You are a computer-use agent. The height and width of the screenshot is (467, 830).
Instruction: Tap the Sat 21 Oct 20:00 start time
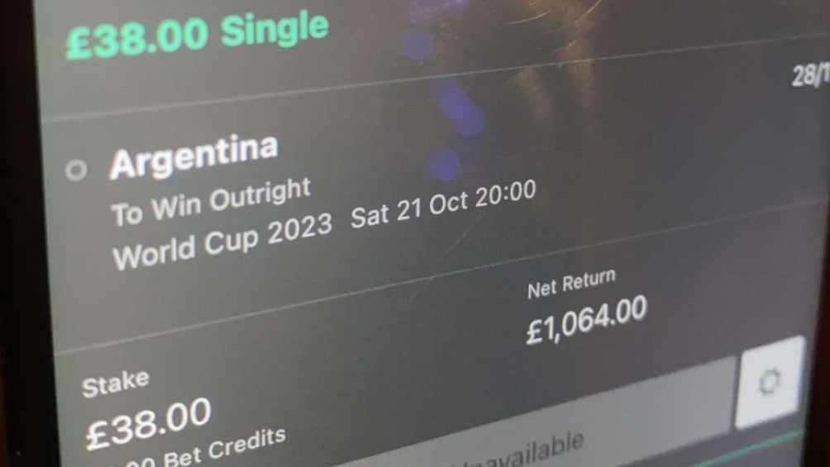pos(444,204)
